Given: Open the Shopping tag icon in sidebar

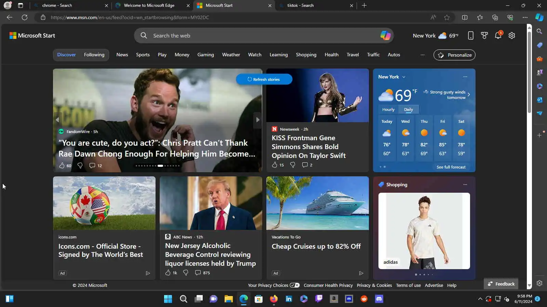Looking at the screenshot, I should [x=539, y=45].
